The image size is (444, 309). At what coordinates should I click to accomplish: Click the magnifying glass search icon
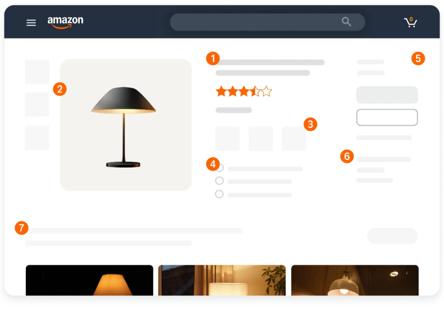(x=346, y=21)
